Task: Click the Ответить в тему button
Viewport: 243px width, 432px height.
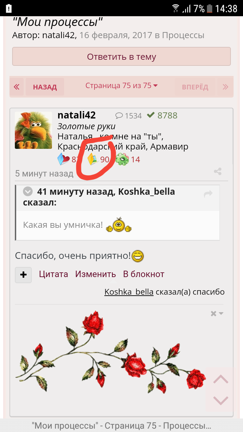Action: (x=122, y=56)
